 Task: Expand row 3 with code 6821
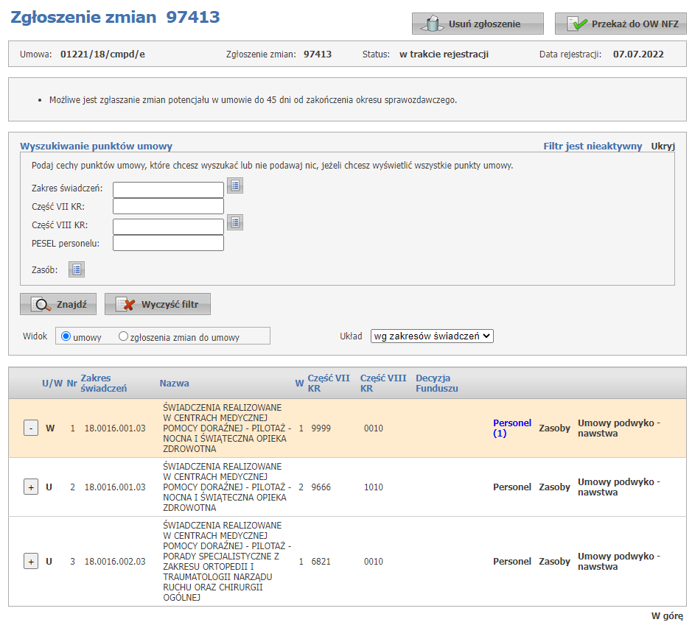31,562
